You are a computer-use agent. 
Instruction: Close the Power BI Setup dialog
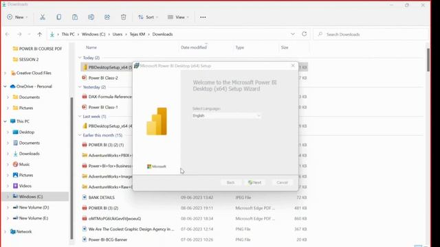(293, 66)
